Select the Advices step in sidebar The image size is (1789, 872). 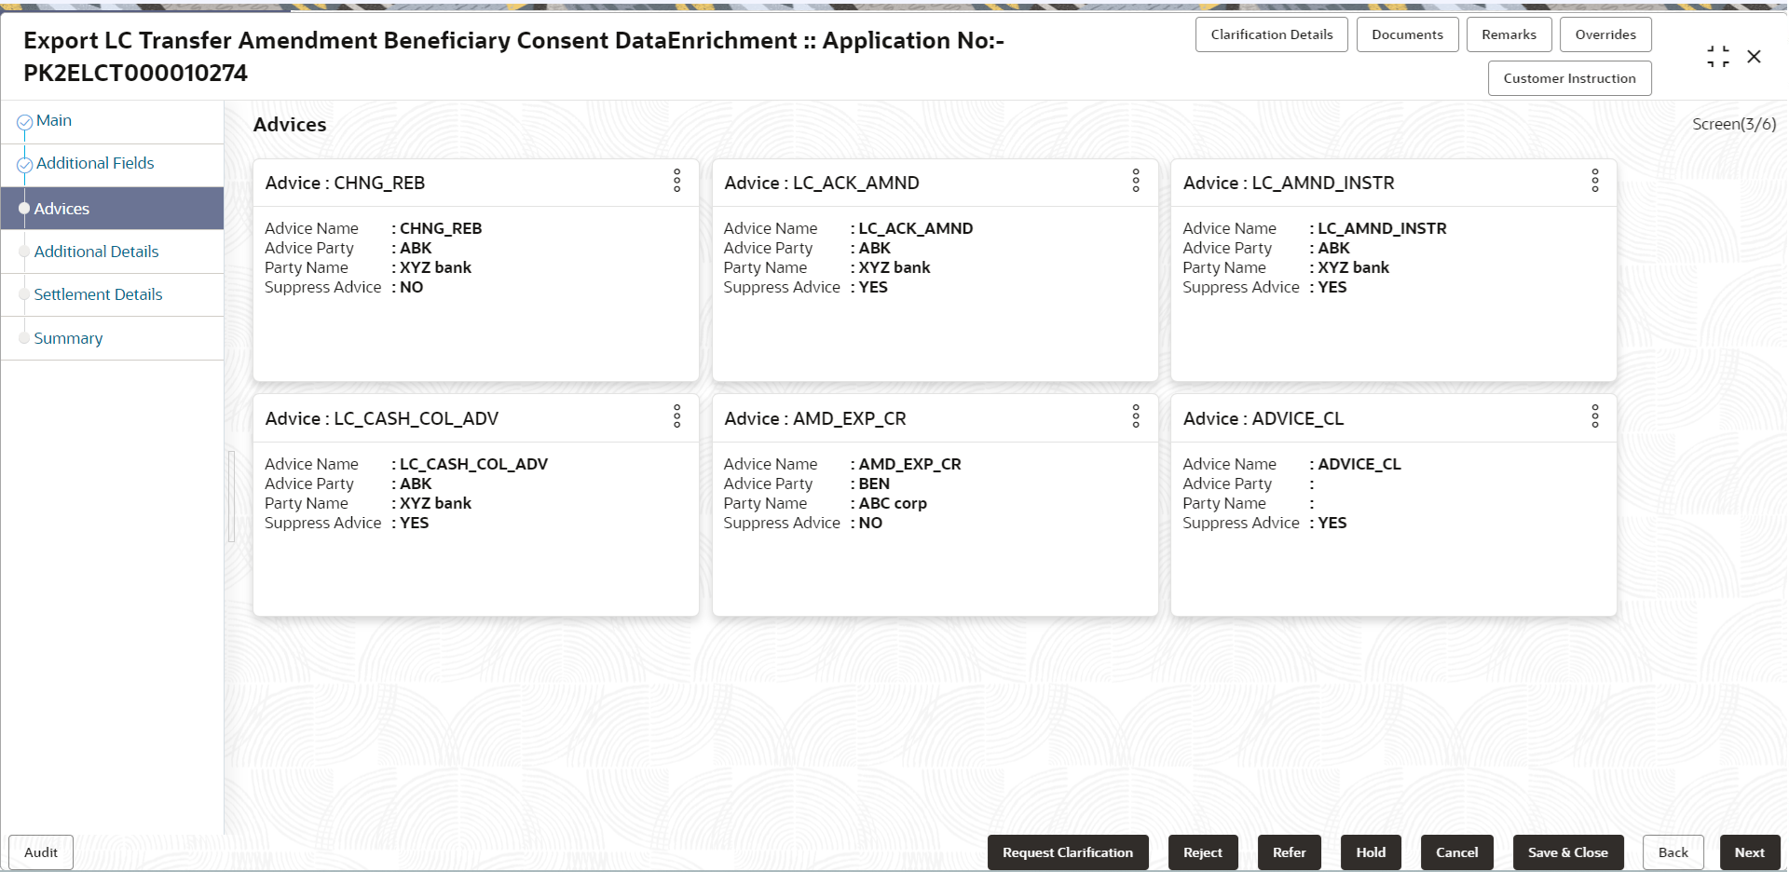(x=112, y=209)
